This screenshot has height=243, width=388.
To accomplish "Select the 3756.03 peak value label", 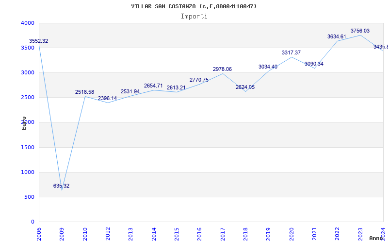I will click(360, 31).
